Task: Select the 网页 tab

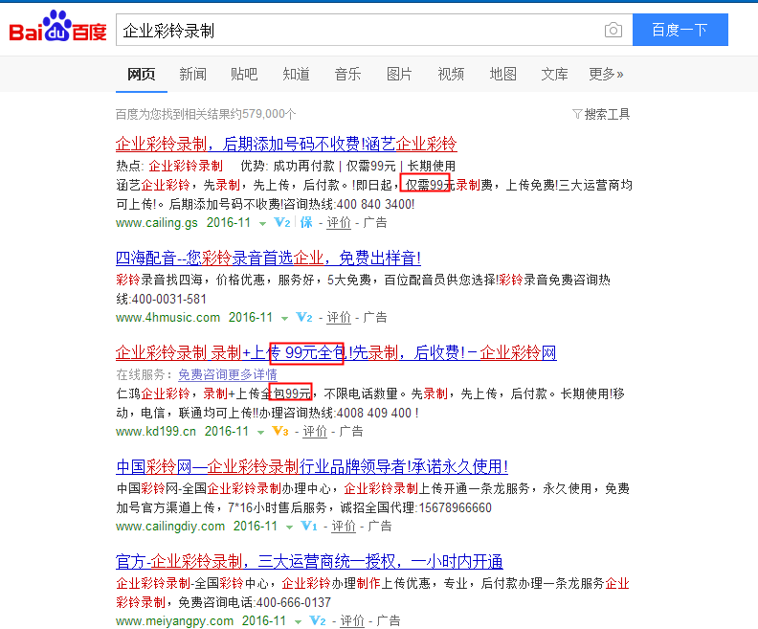Action: 141,75
